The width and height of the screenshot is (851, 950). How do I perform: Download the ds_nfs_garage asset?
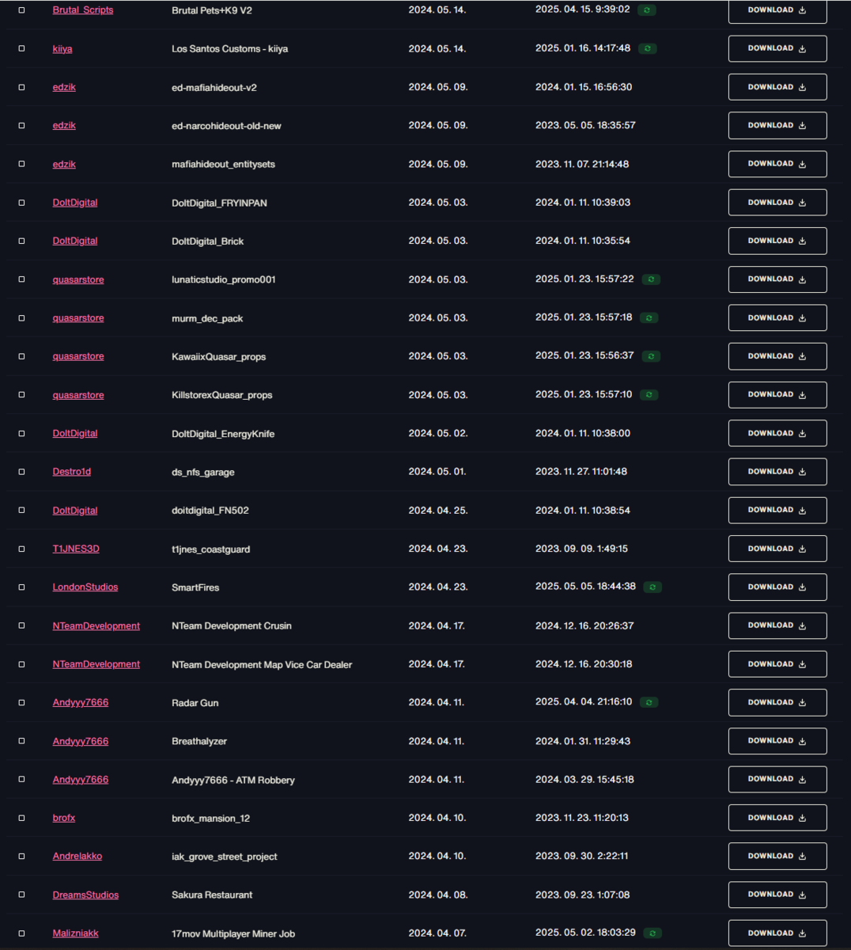click(777, 472)
